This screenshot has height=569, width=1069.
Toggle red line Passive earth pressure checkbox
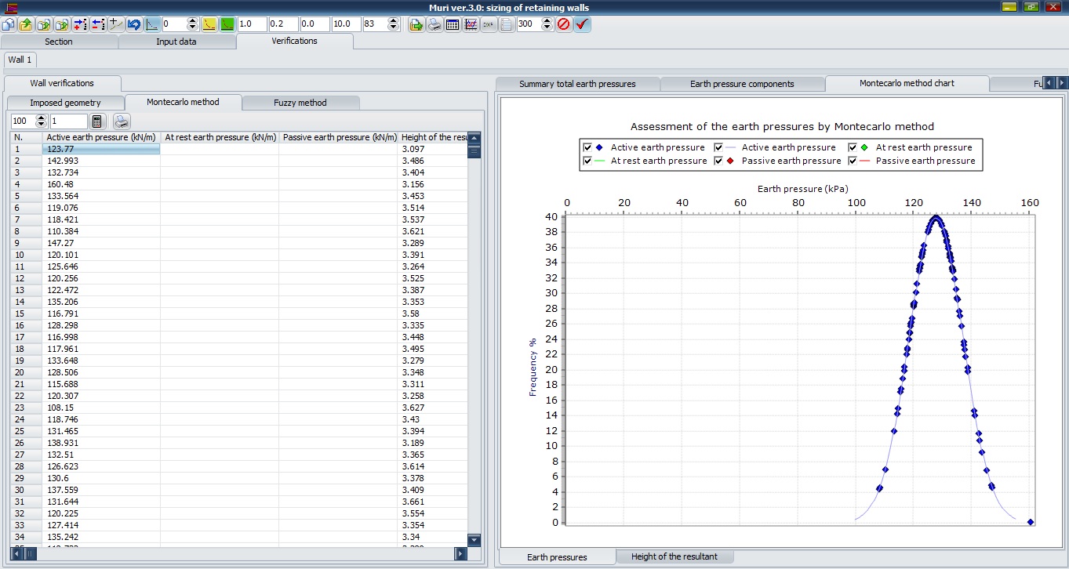pos(853,161)
